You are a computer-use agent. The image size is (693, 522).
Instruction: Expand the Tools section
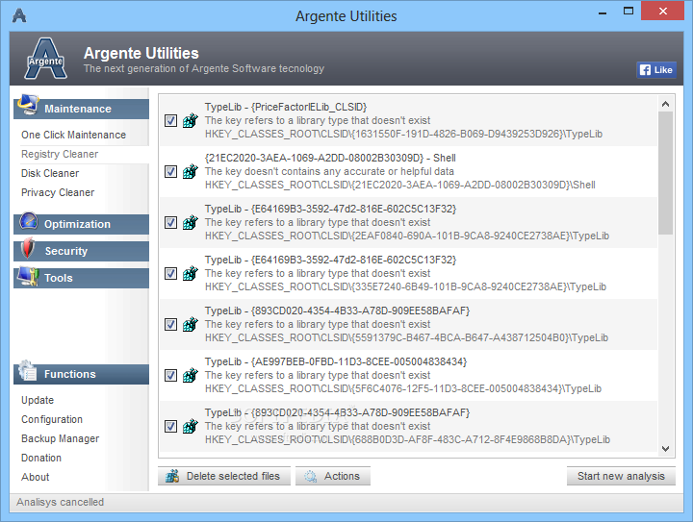coord(81,278)
